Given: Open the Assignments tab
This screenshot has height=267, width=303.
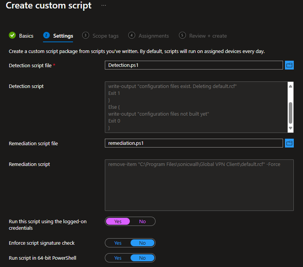Looking at the screenshot, I should click(154, 36).
